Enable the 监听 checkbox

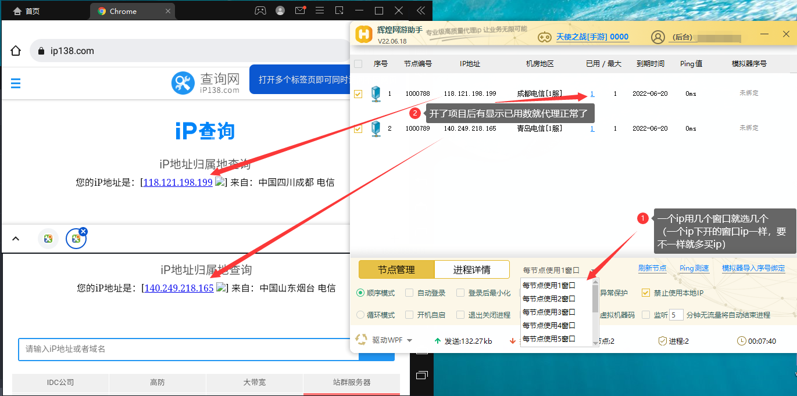pos(646,315)
